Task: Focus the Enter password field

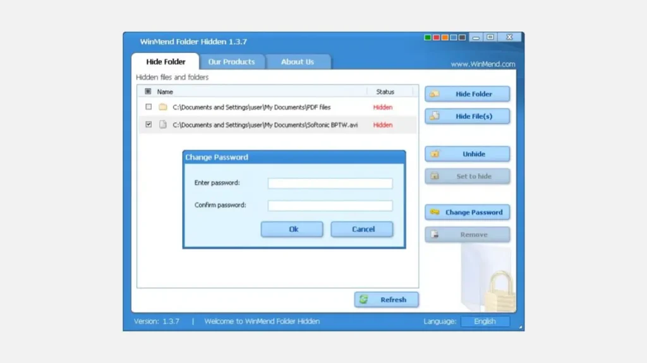Action: pyautogui.click(x=330, y=183)
